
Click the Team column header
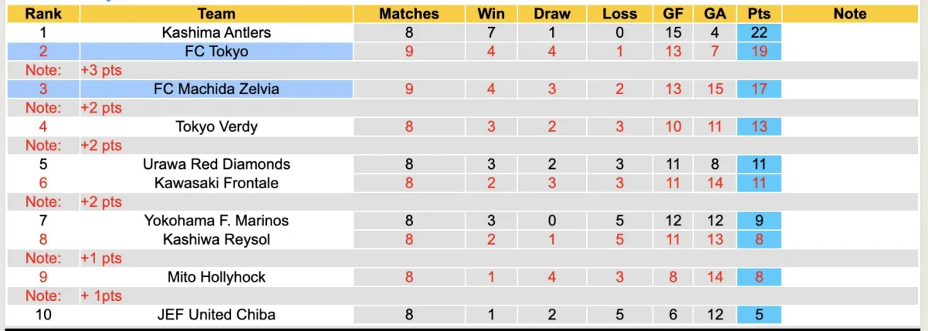point(217,14)
